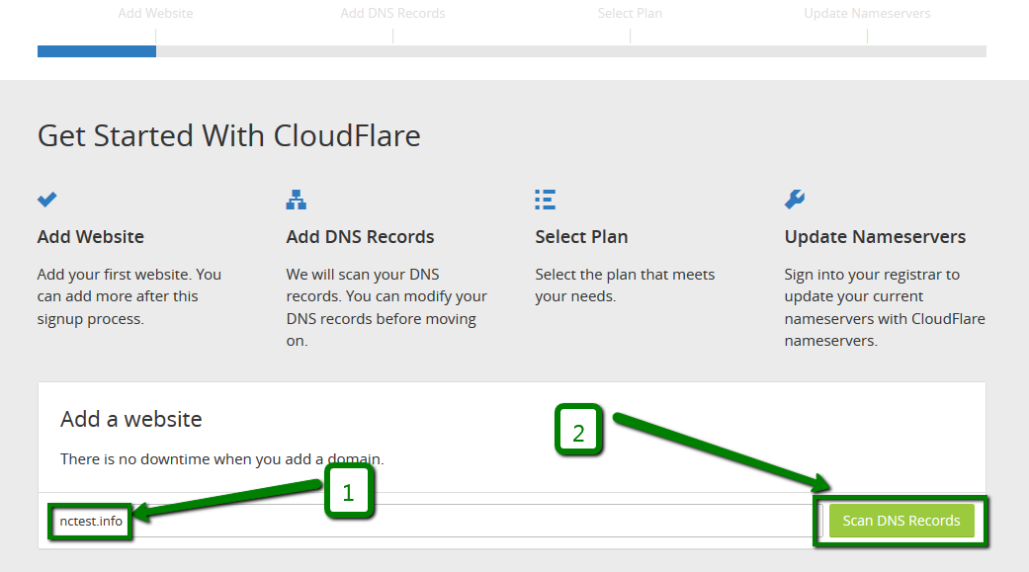Click the bold Select Plan column heading
Screen dimensions: 1029x572
[x=581, y=237]
